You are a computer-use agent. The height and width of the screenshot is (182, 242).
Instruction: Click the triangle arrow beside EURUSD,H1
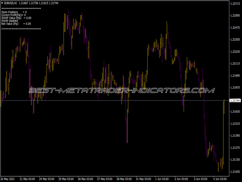click(x=2, y=3)
